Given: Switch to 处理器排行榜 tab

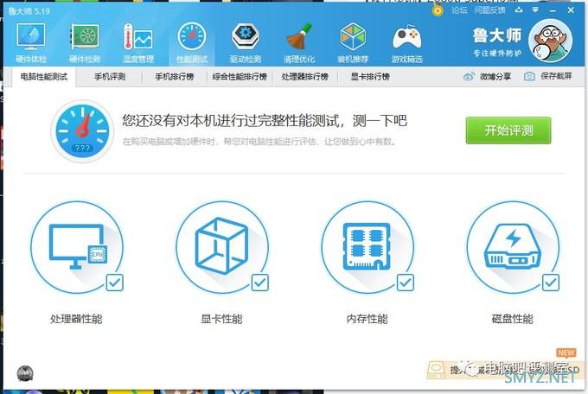Looking at the screenshot, I should pyautogui.click(x=305, y=77).
